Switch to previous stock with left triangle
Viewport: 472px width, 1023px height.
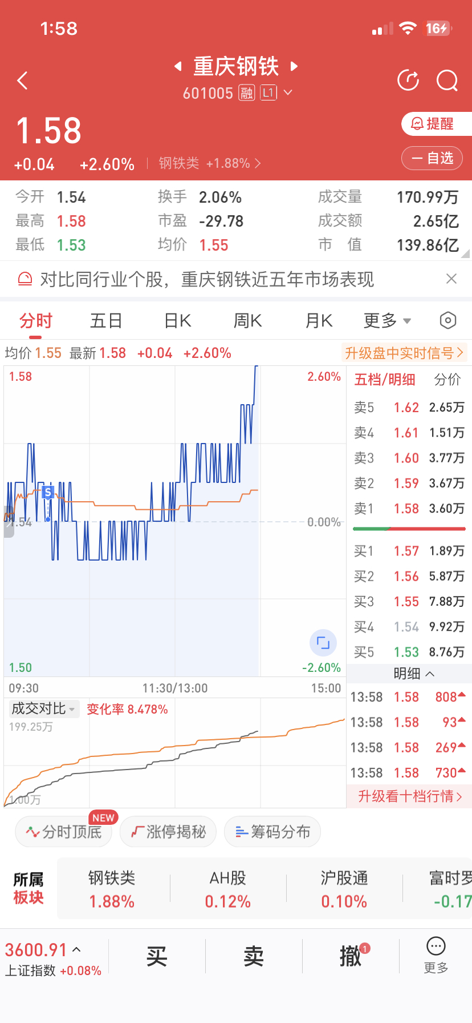click(x=178, y=66)
